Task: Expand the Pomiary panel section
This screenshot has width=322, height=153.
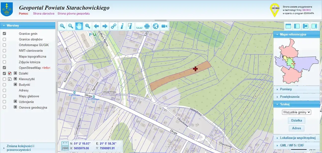Action: pos(286,89)
